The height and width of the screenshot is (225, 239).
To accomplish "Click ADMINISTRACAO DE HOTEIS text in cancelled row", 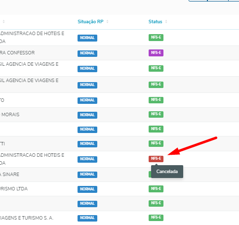I will click(32, 155).
